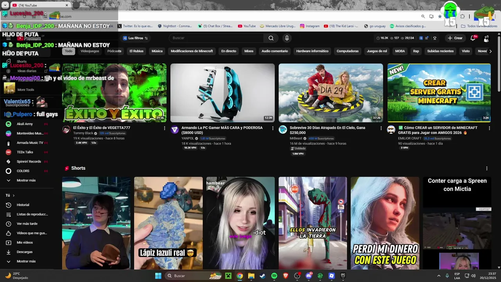Open the Lápiz lazuli real short
501x282 pixels.
point(168,223)
